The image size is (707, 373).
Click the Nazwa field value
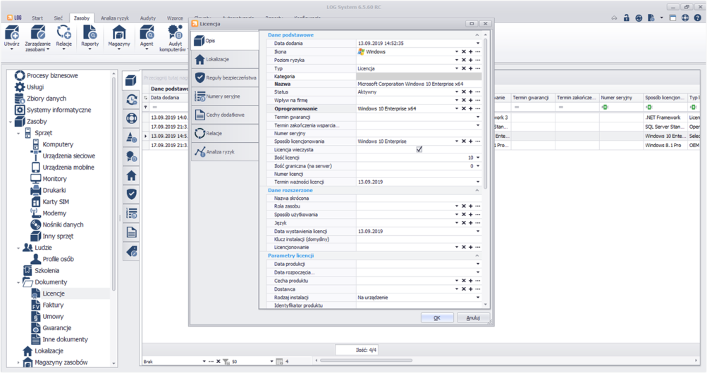(x=419, y=84)
